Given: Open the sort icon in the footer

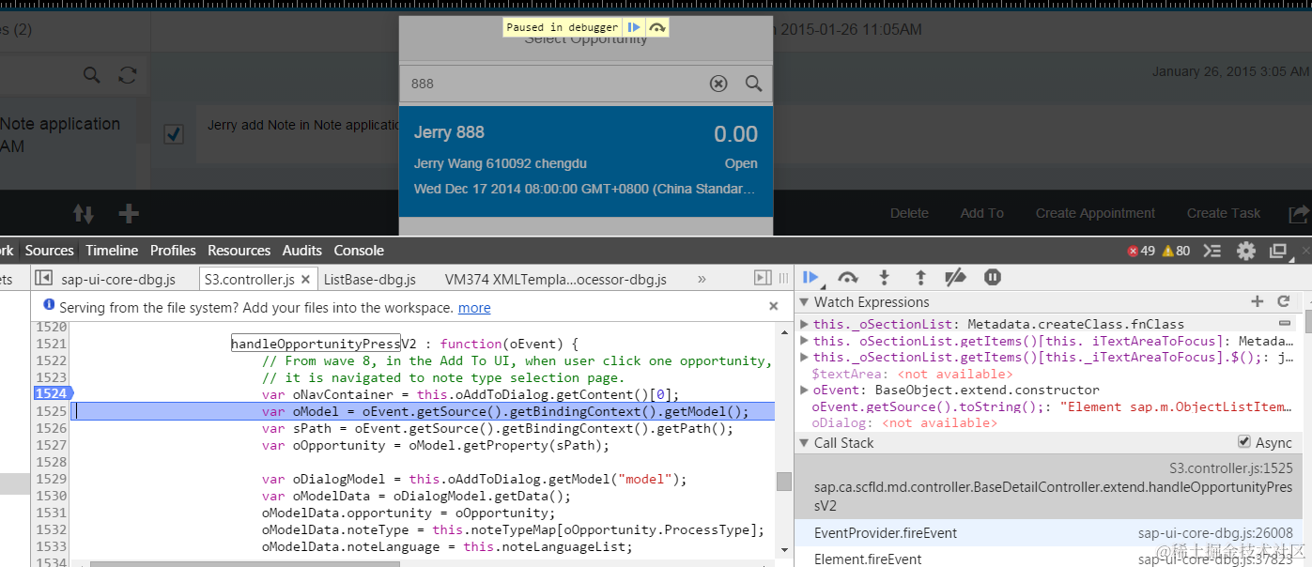Looking at the screenshot, I should [84, 213].
